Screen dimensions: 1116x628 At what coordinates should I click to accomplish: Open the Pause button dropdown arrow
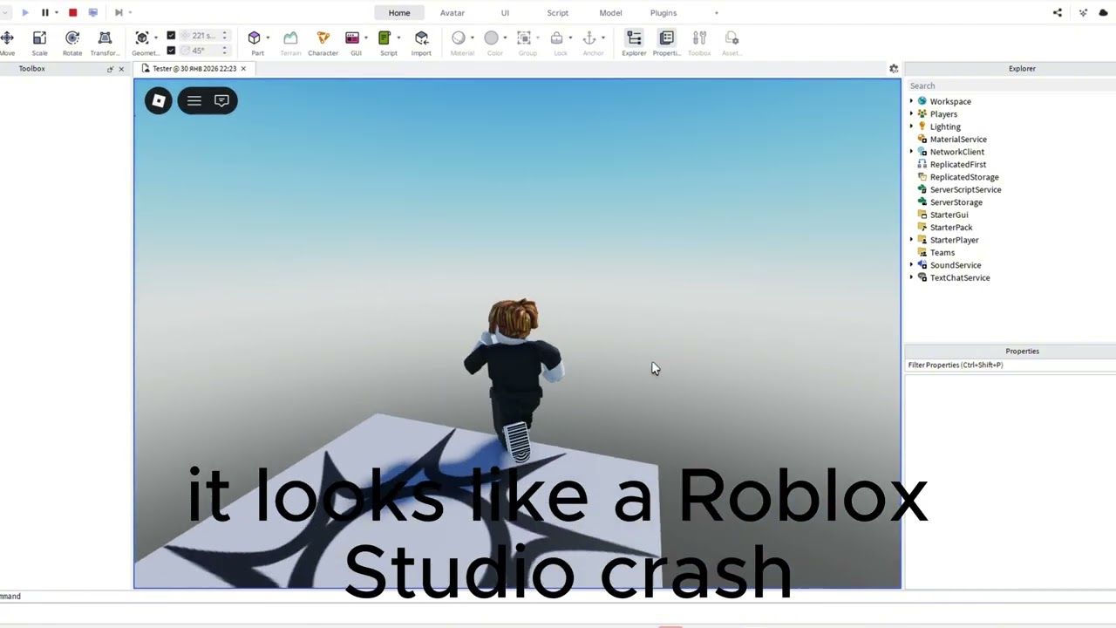pyautogui.click(x=56, y=12)
